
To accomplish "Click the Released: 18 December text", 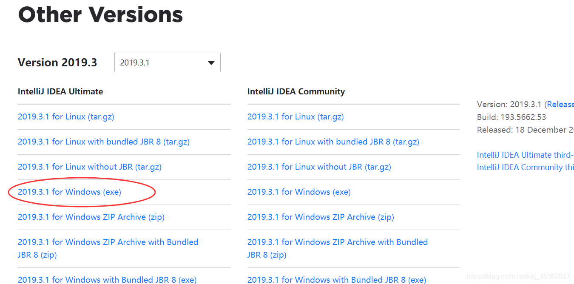I will (526, 130).
